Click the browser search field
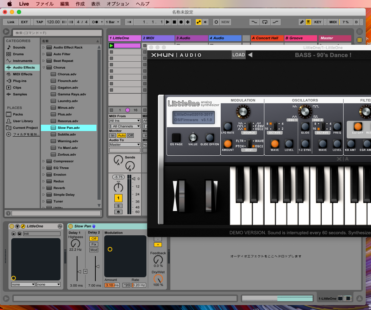This screenshot has width=371, height=310. tap(57, 33)
